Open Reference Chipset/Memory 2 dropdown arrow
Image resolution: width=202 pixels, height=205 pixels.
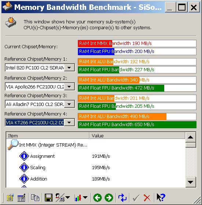tap(69, 86)
